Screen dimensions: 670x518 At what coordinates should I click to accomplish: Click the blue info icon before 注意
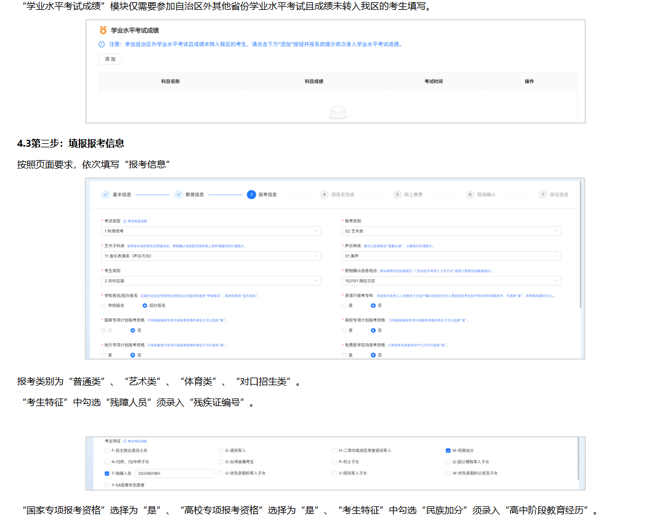(x=102, y=44)
